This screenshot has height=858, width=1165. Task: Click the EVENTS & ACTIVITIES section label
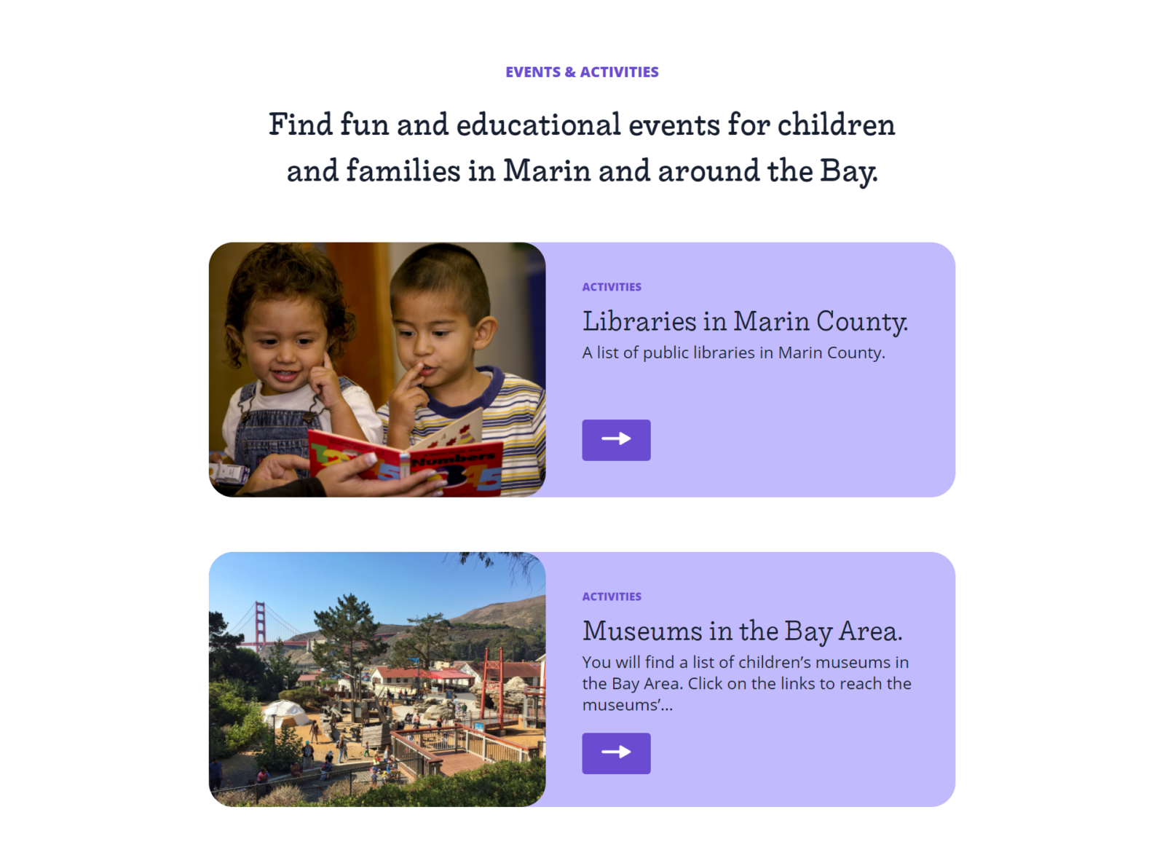coord(582,72)
